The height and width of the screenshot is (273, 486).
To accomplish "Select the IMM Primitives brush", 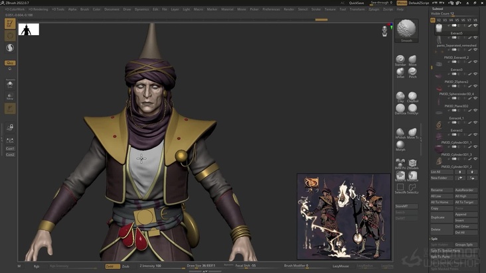I will click(x=400, y=164).
